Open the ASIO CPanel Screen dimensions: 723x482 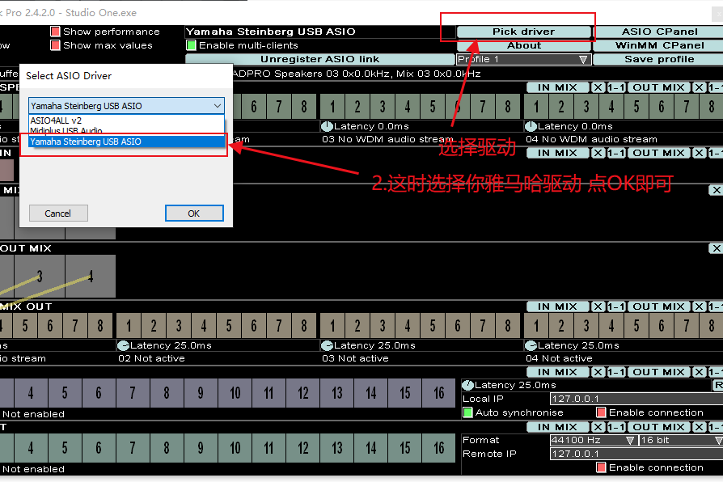click(658, 32)
